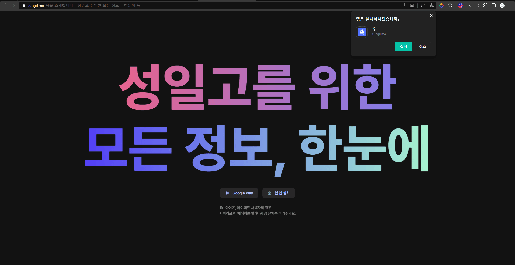Click the 웹 앱 설치 button

click(278, 193)
